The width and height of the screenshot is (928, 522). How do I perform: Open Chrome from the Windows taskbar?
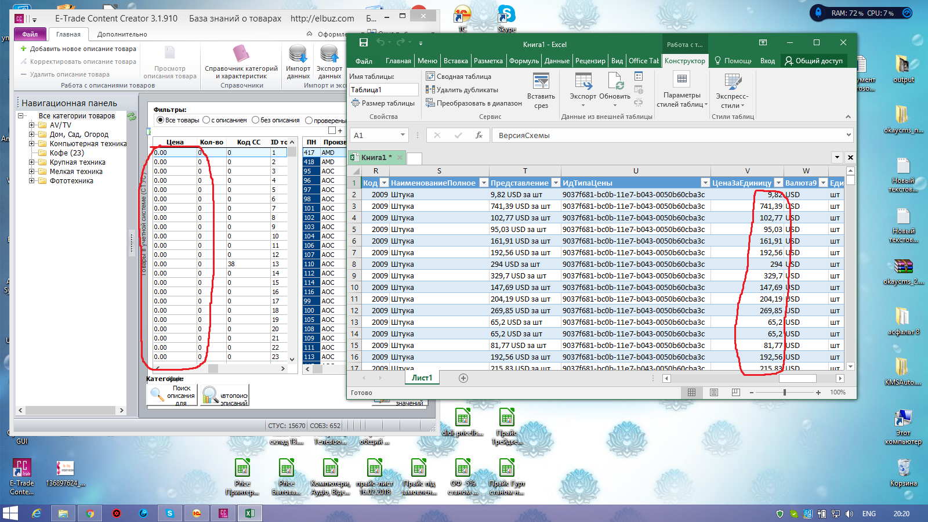[x=90, y=513]
